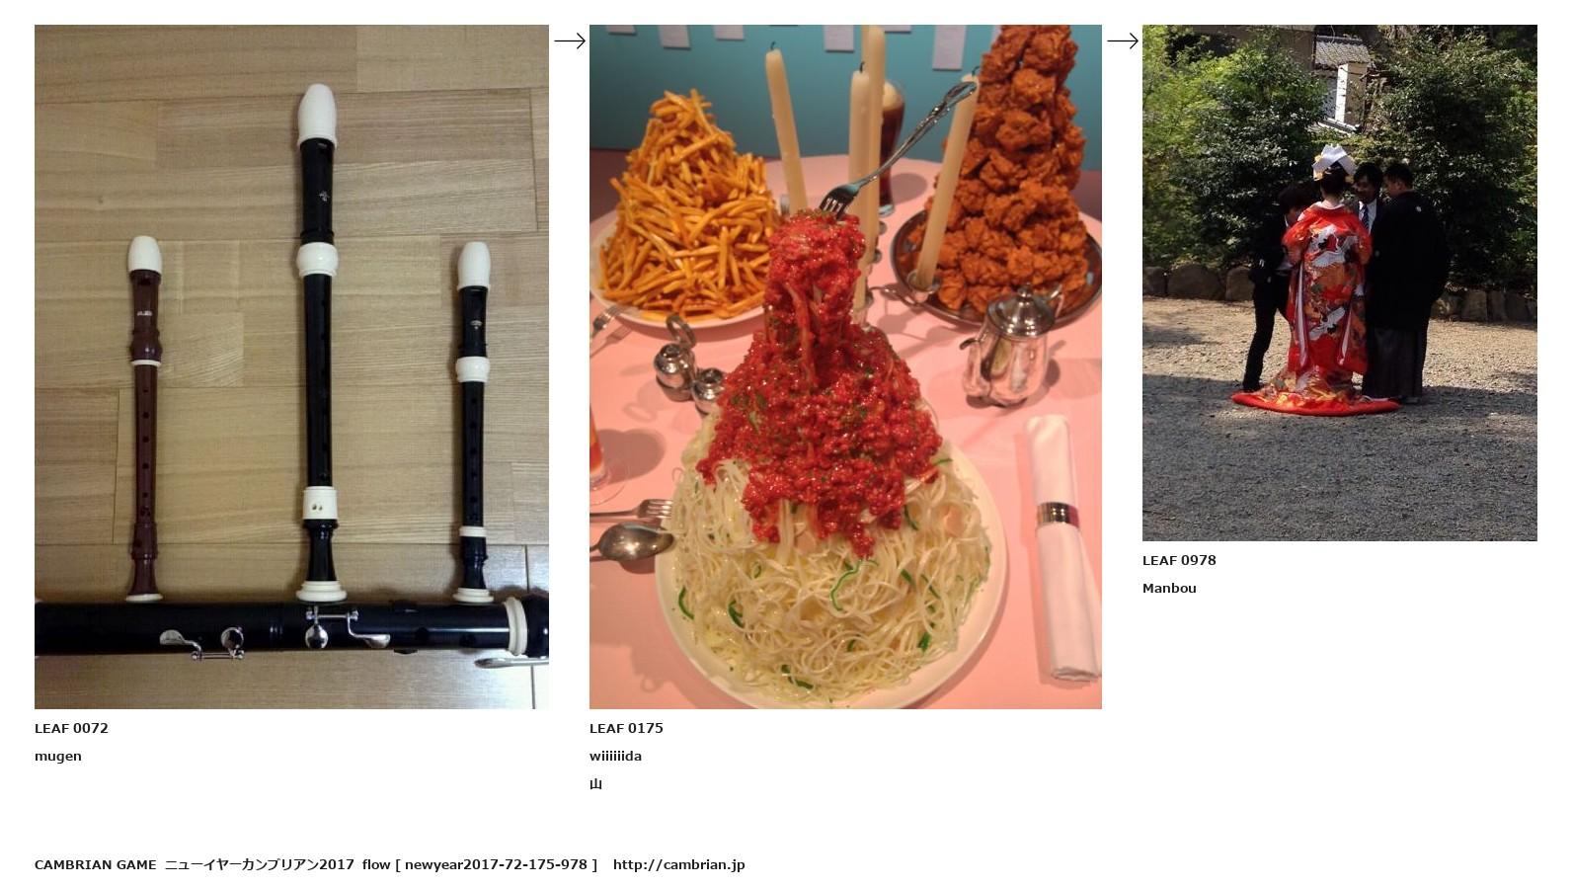This screenshot has height=889, width=1572.
Task: Click the CAMBRIAN GAME footer title
Action: pyautogui.click(x=96, y=864)
